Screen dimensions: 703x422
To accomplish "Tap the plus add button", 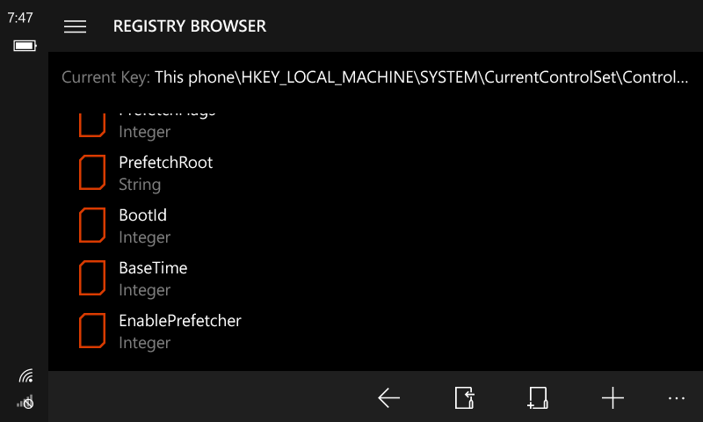I will pos(612,398).
